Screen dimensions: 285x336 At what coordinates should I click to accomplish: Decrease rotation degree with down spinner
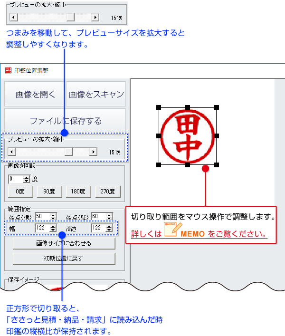(x=26, y=181)
